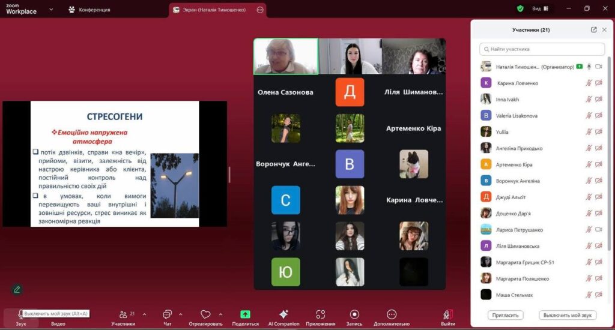Click the Пригласить button
The width and height of the screenshot is (615, 330).
pyautogui.click(x=506, y=315)
